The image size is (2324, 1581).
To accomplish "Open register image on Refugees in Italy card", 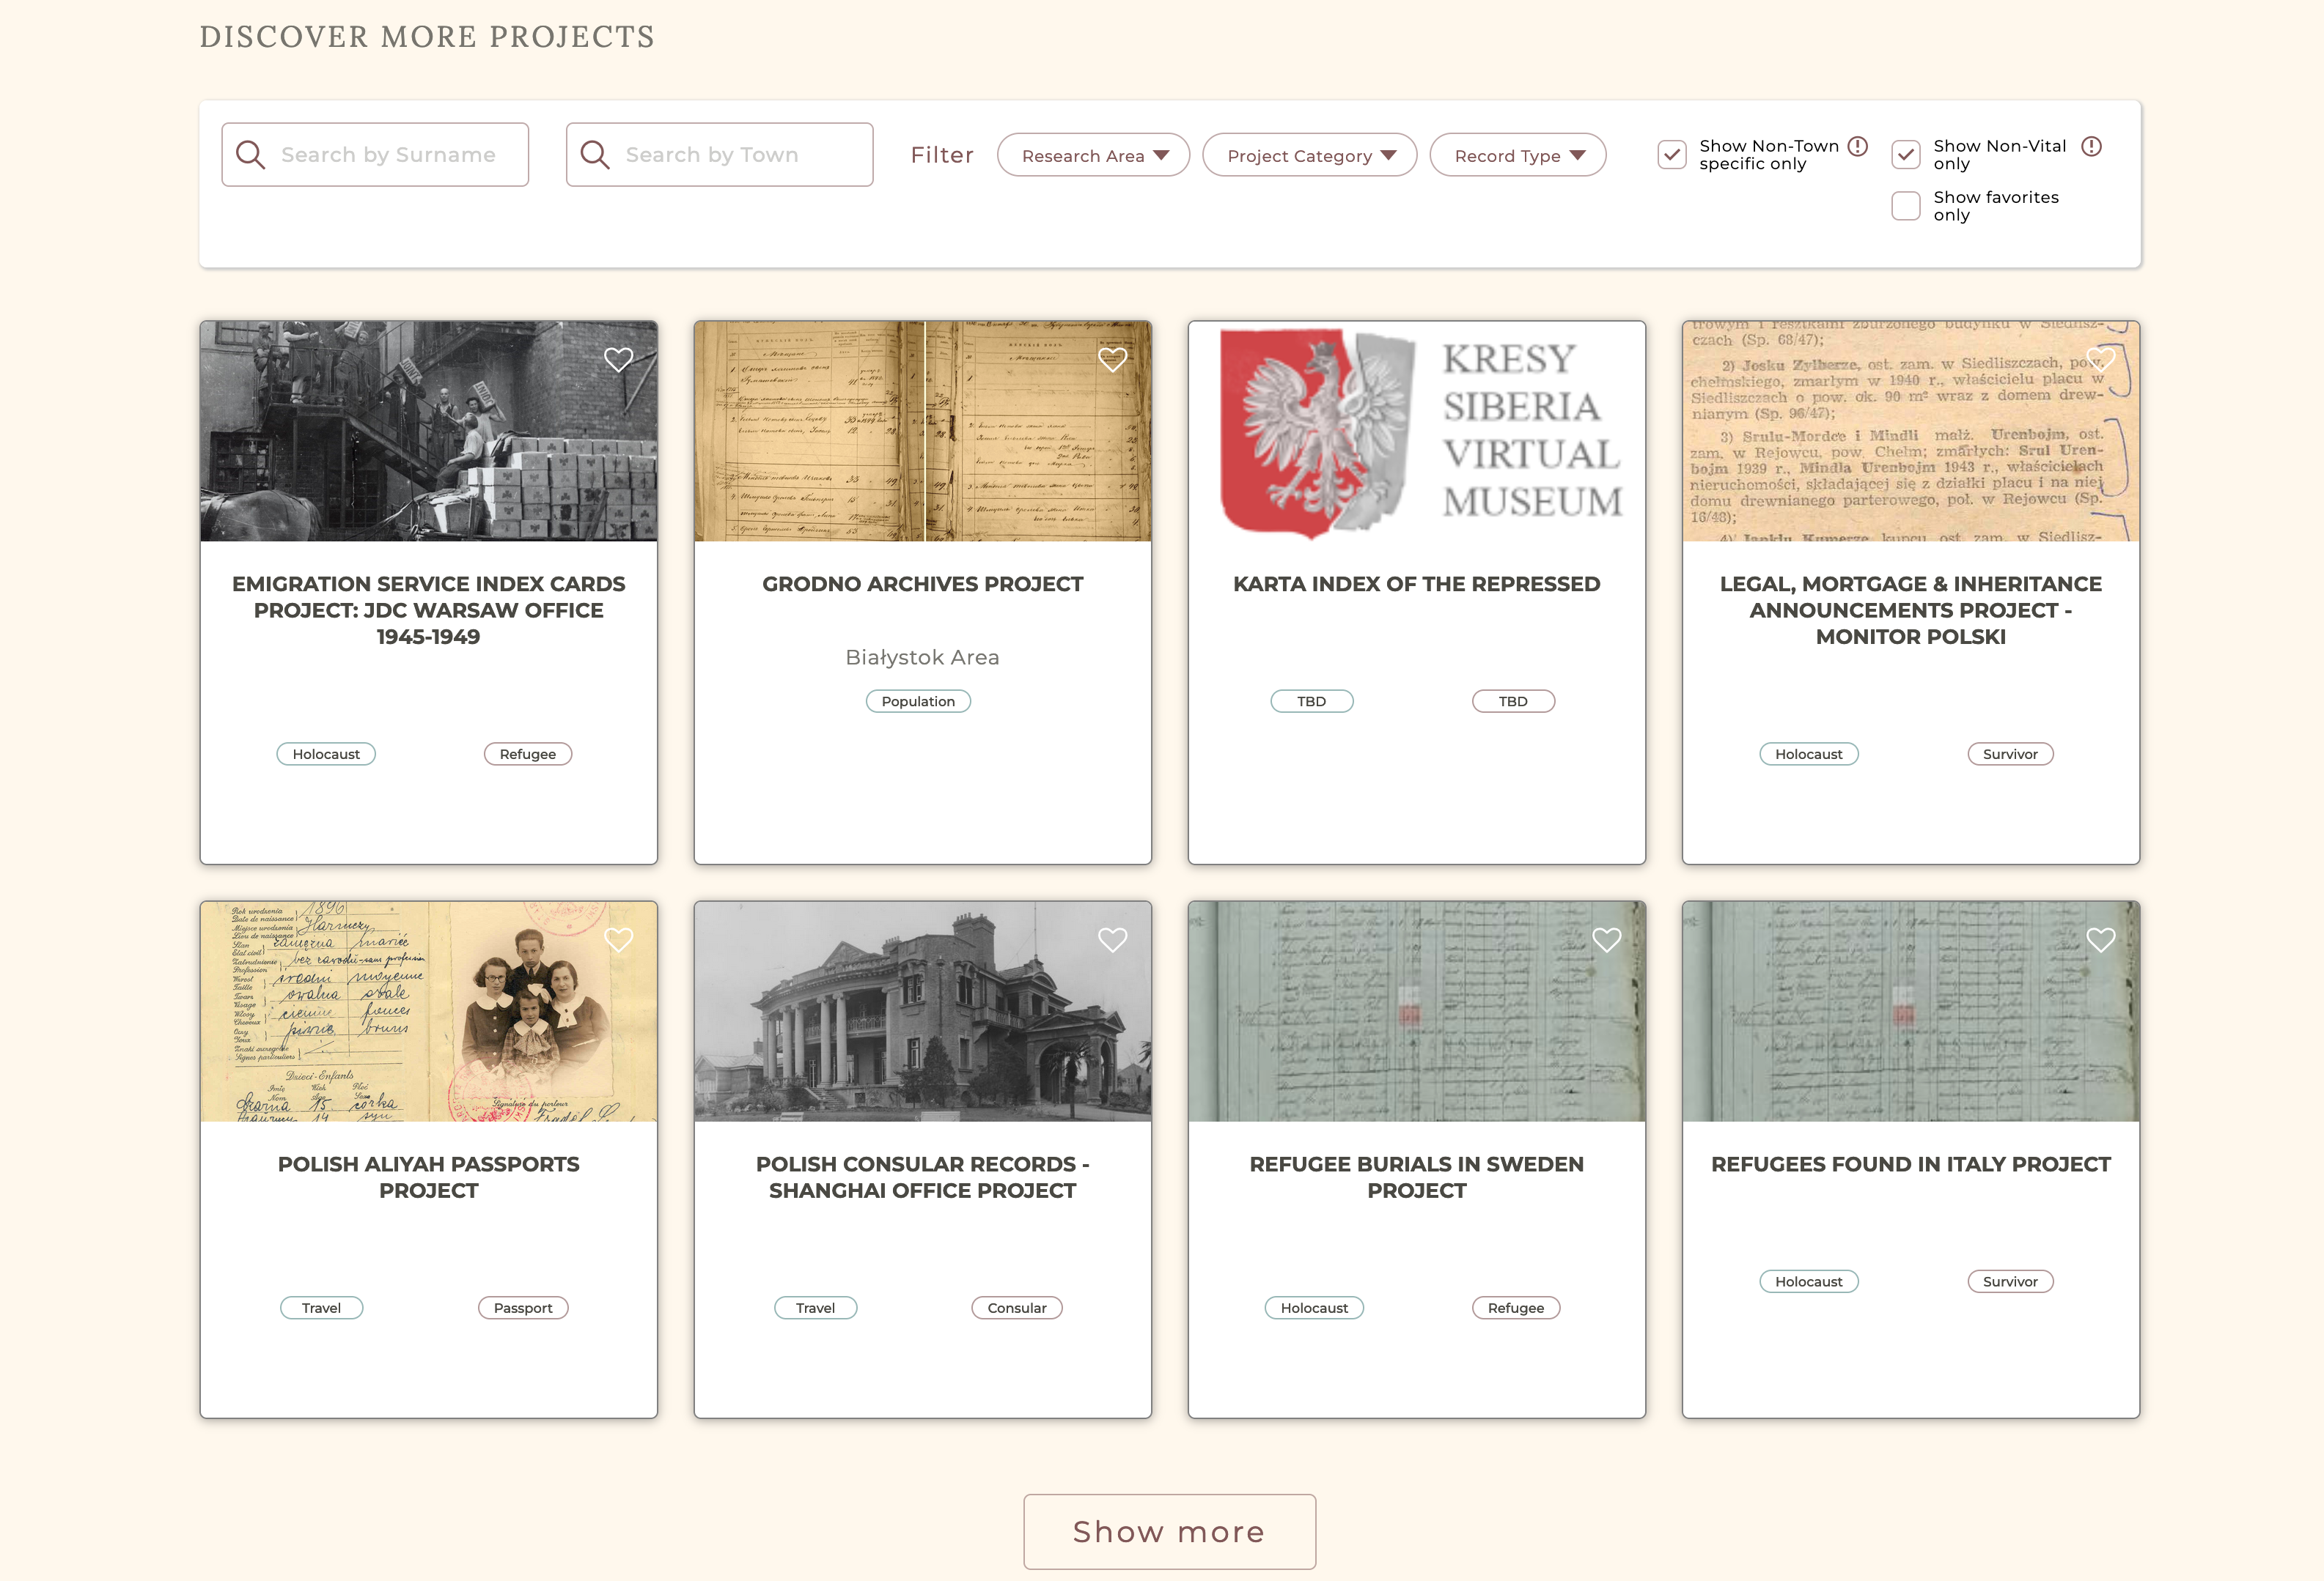I will [x=1910, y=1011].
